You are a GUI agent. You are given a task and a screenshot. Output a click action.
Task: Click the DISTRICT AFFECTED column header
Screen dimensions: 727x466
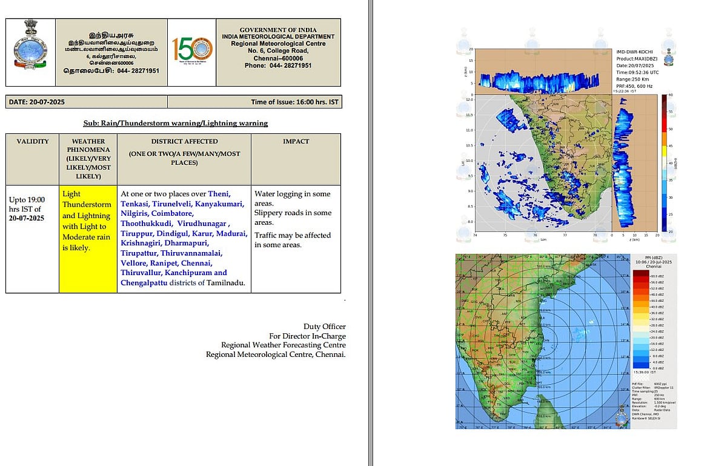coord(184,141)
